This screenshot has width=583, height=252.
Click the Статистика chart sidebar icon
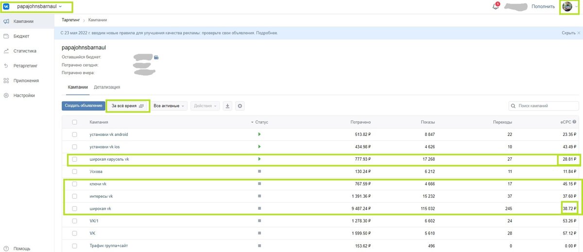point(6,51)
